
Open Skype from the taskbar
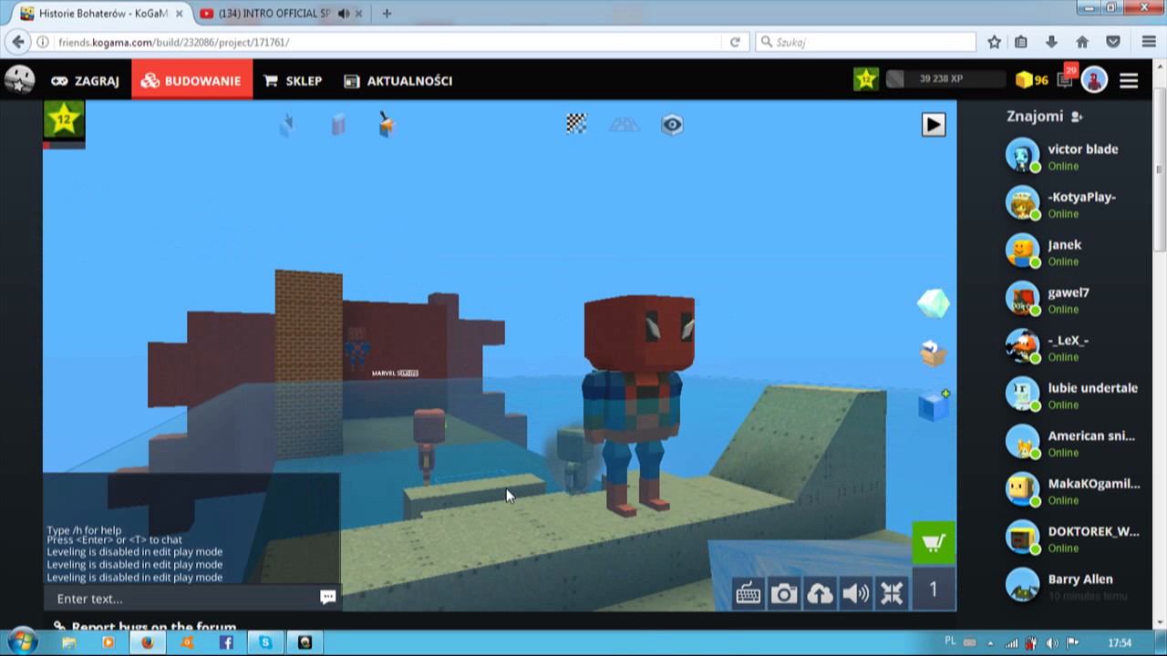tap(265, 642)
